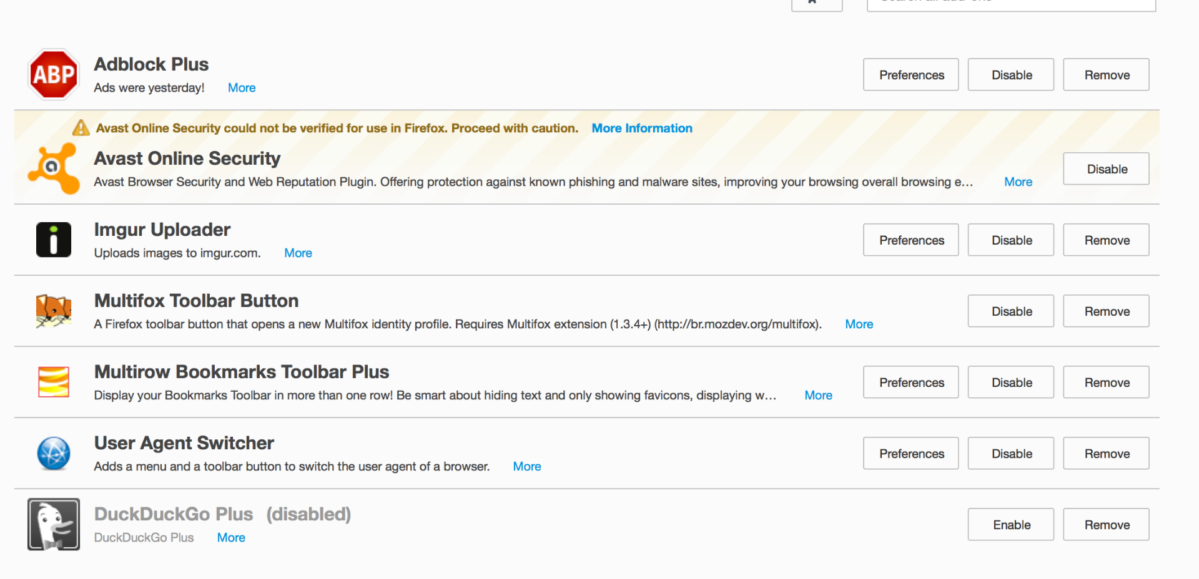Open the gear tools menu button
Screen dimensions: 1199x579
tap(816, 4)
